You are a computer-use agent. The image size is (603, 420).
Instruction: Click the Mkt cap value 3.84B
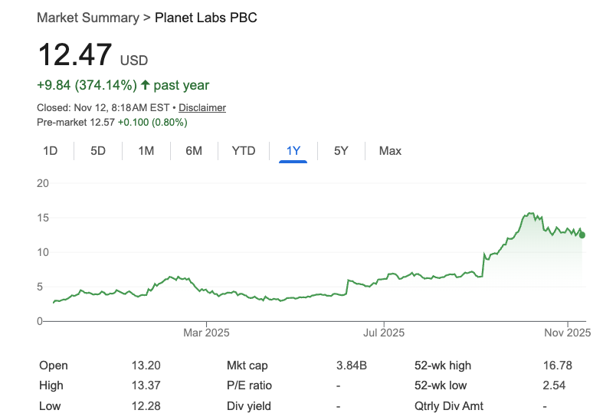pyautogui.click(x=351, y=366)
